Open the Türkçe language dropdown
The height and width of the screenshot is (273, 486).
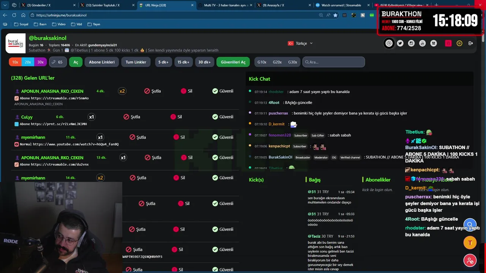coord(300,43)
